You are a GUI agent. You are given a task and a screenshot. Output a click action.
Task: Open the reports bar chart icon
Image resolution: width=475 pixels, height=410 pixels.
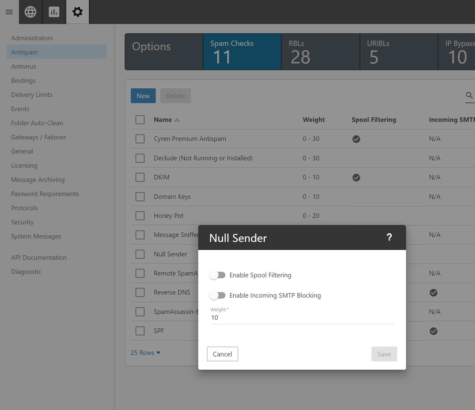54,12
